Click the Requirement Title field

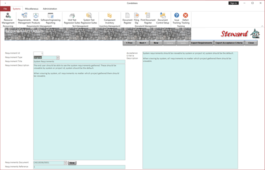point(79,62)
